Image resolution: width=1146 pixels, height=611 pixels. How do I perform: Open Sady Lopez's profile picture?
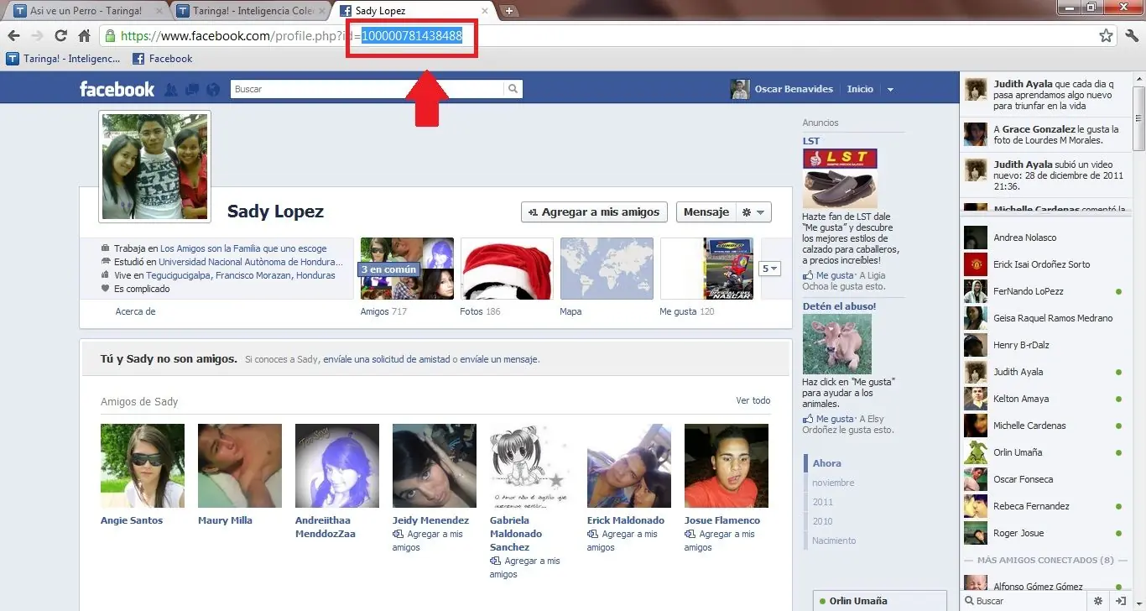click(x=154, y=166)
